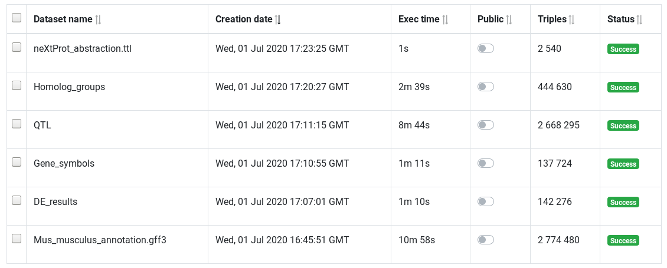
Task: Sort rows by Triples sort icon
Action: [572, 19]
